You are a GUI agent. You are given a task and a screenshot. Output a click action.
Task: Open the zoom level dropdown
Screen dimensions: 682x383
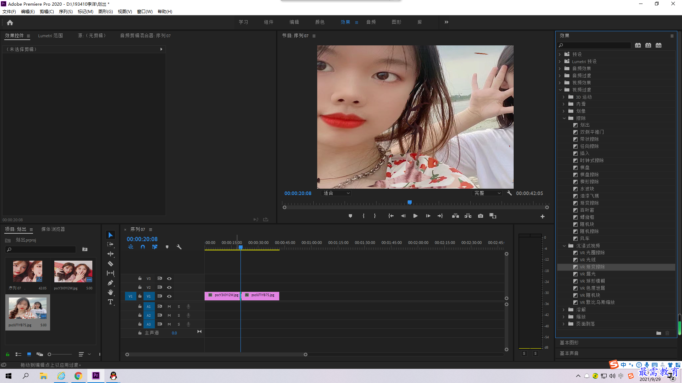[336, 193]
